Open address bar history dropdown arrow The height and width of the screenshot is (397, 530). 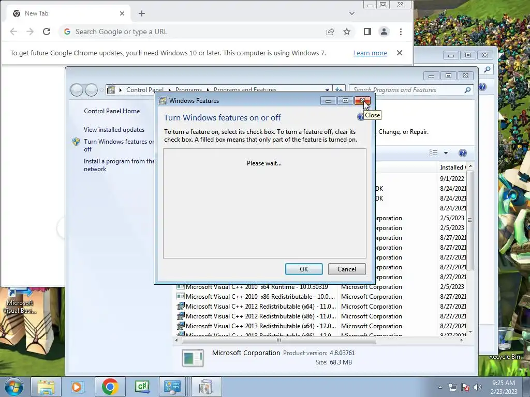tap(327, 90)
